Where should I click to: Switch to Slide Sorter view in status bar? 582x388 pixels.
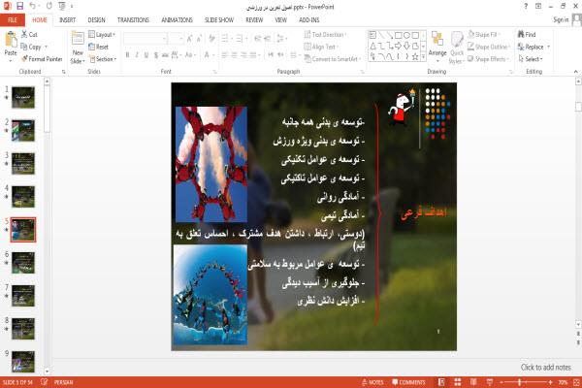[457, 382]
